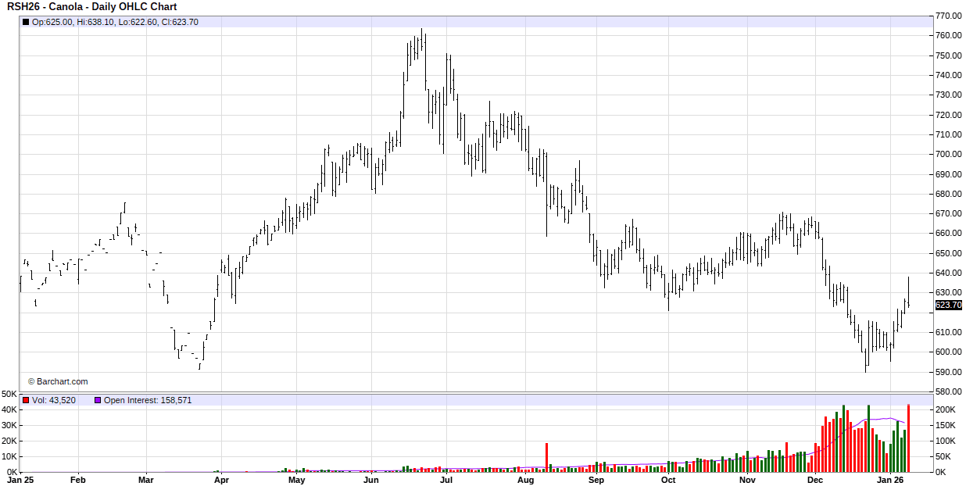
Task: Click the purple Open Interest legend square
Action: [x=98, y=400]
